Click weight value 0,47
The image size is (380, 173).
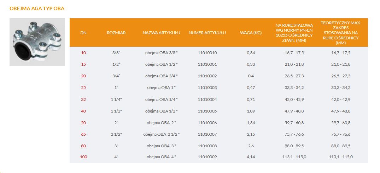251,88
